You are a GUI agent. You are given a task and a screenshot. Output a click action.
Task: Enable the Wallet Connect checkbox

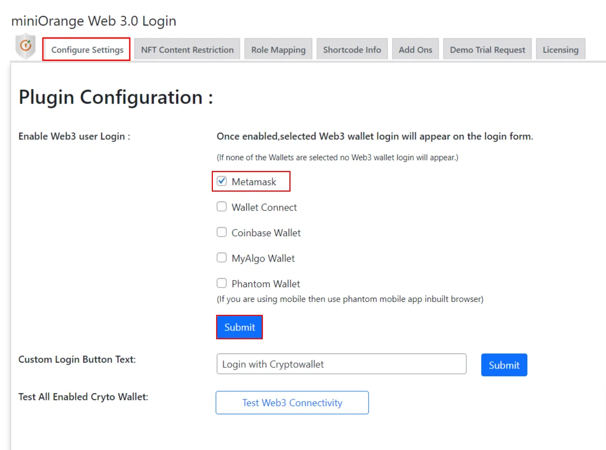pos(222,207)
